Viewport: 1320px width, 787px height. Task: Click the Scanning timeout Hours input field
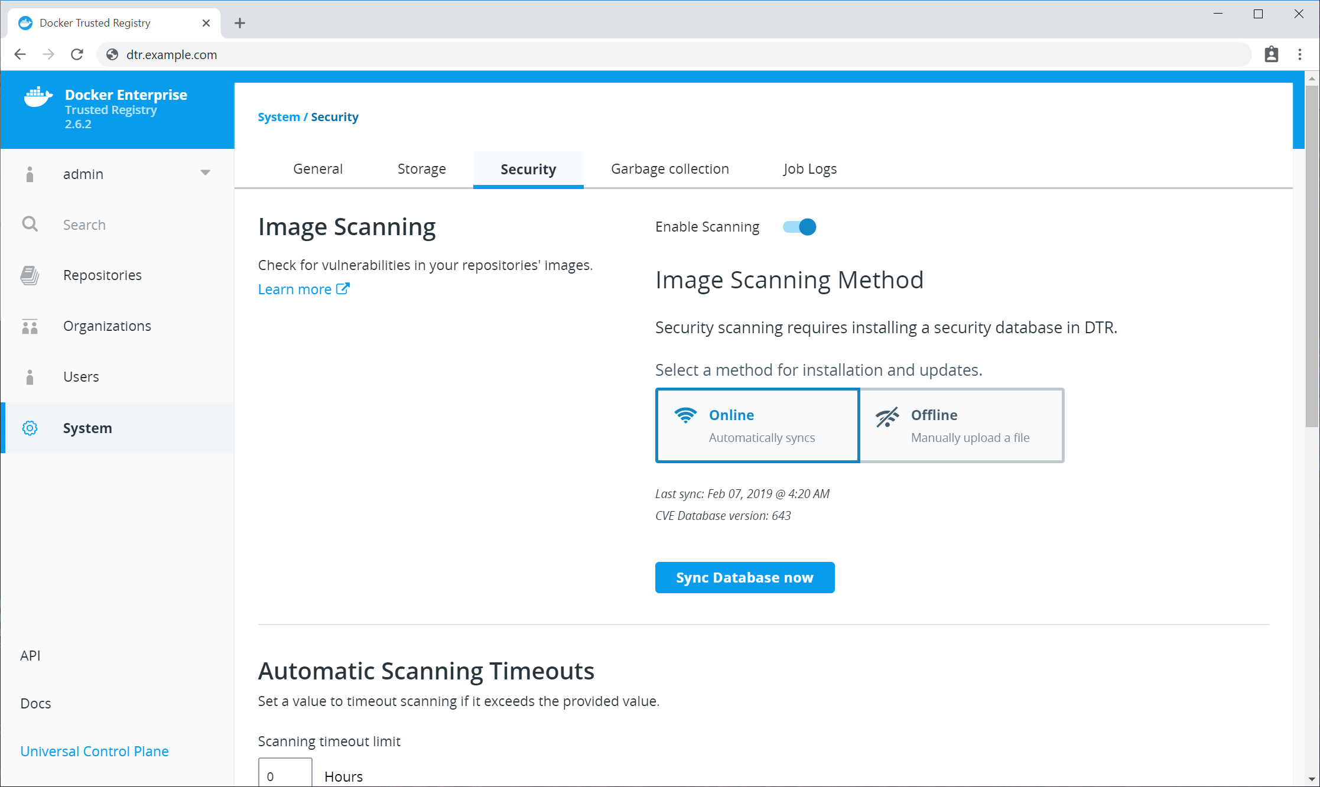point(285,775)
